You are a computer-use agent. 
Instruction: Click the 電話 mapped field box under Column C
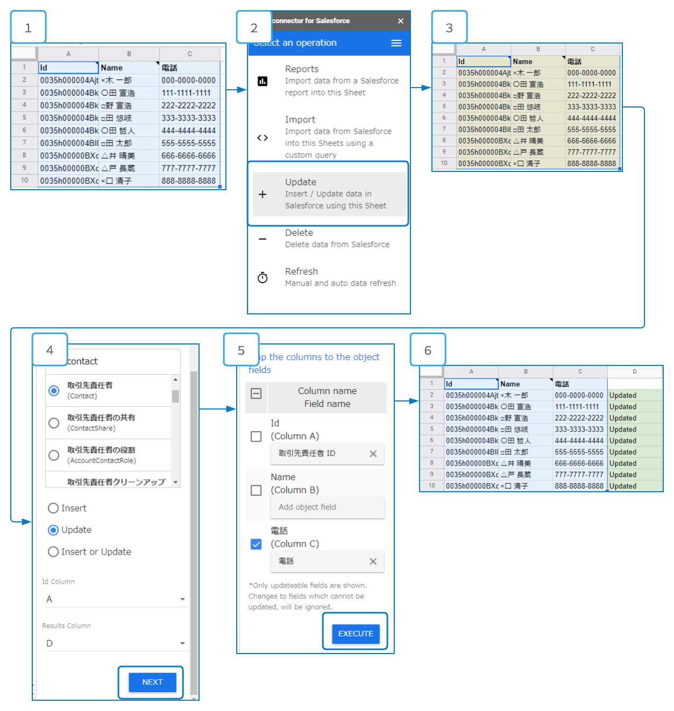(x=327, y=561)
